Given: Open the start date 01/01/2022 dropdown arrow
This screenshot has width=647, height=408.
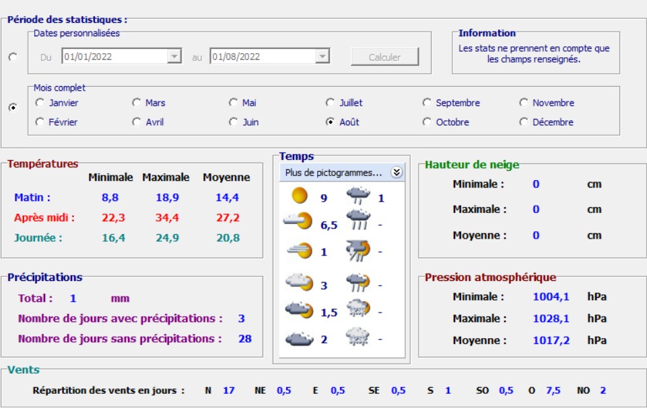Looking at the screenshot, I should point(174,56).
